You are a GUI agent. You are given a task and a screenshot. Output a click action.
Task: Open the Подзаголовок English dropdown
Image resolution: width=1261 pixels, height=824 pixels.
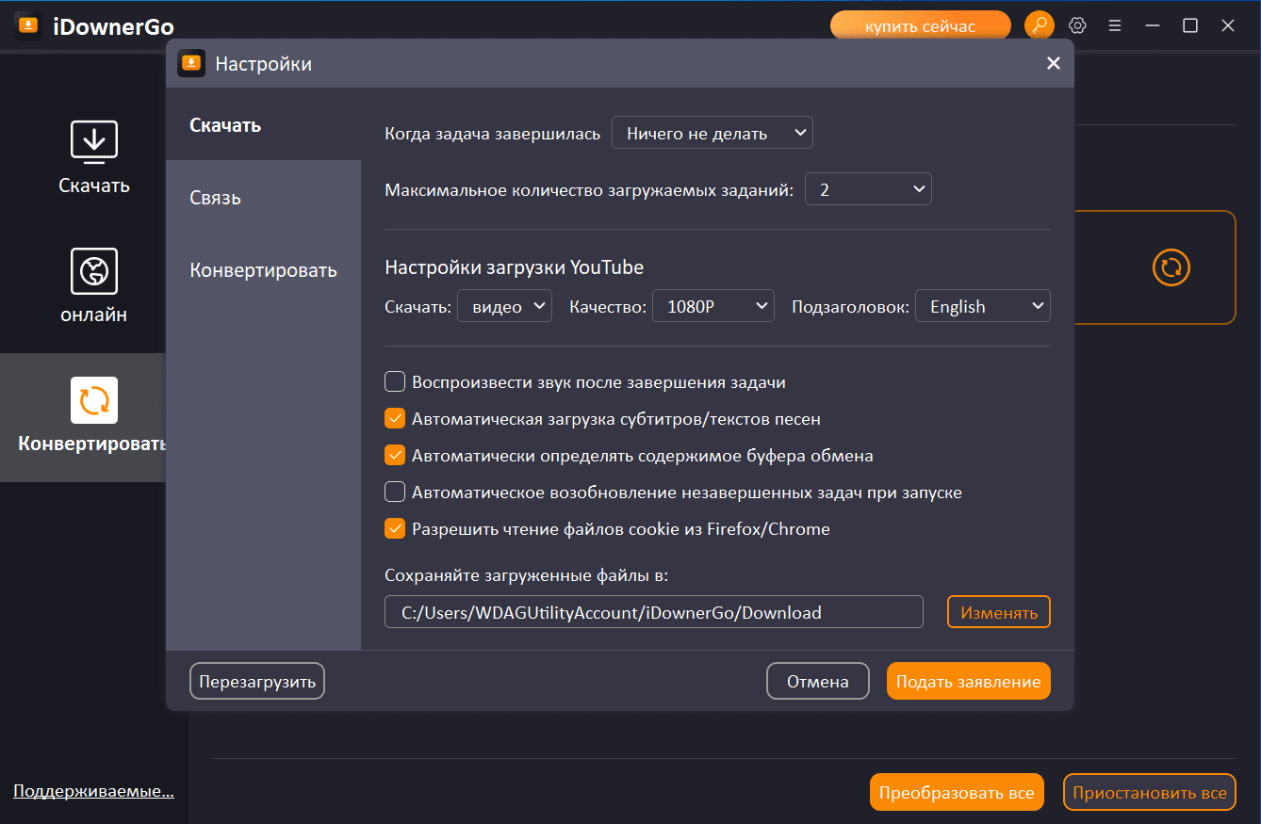[x=983, y=306]
